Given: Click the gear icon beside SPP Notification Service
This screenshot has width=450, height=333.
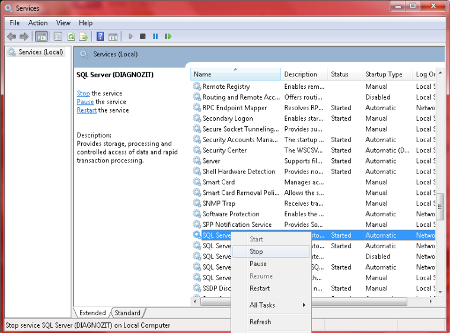Looking at the screenshot, I should click(197, 224).
